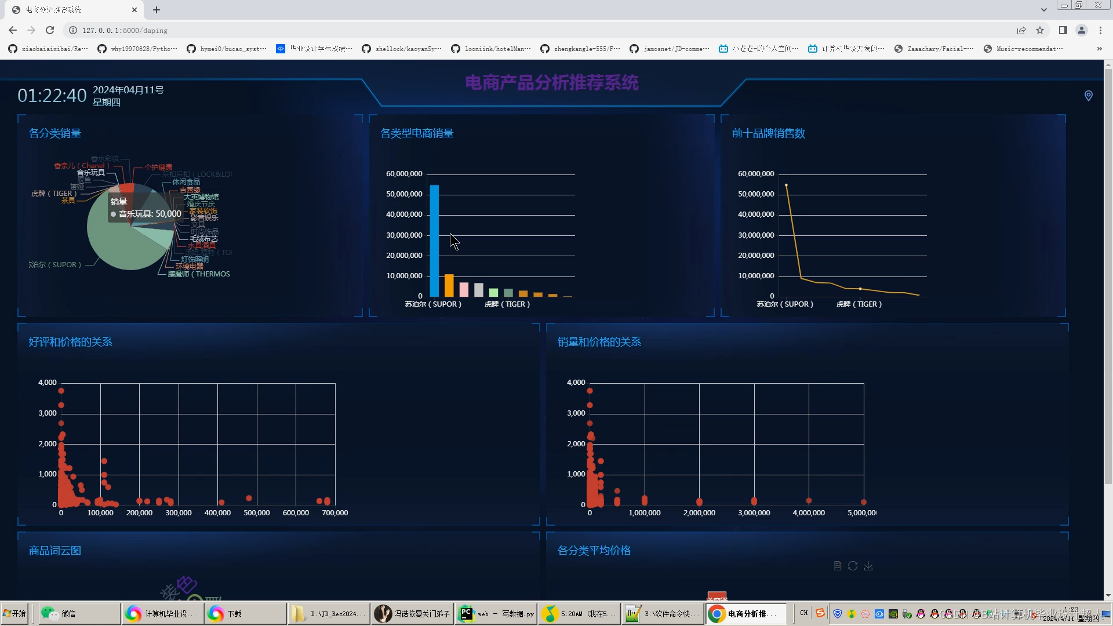
Task: Expand the hidden bookmarks chevron
Action: (x=1099, y=49)
